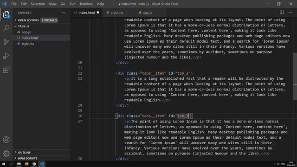Click the EXPLORER panel title
297x167 pixels.
pos(25,13)
